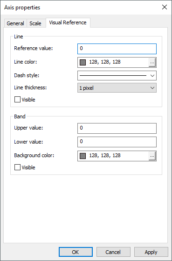Screen dimensions: 172x261
Task: Open Line color picker ellipsis button
Action: point(152,62)
